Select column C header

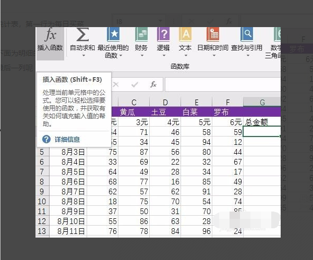tap(134, 102)
